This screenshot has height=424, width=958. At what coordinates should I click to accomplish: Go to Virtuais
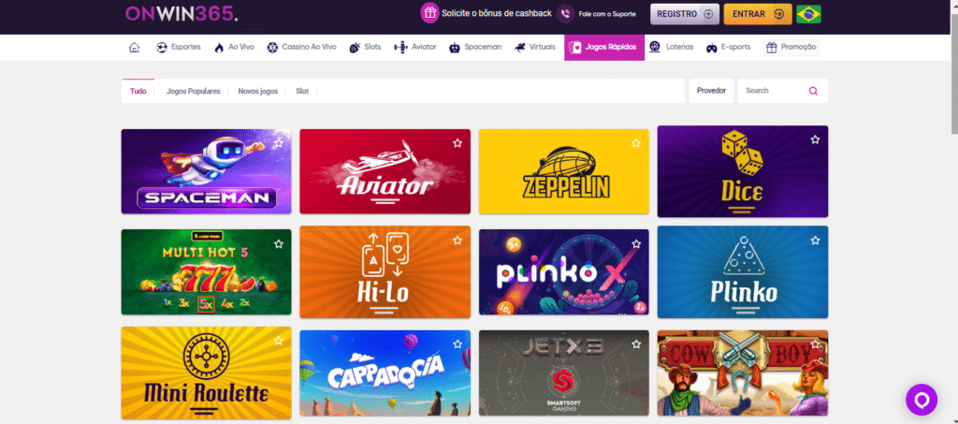click(x=535, y=47)
